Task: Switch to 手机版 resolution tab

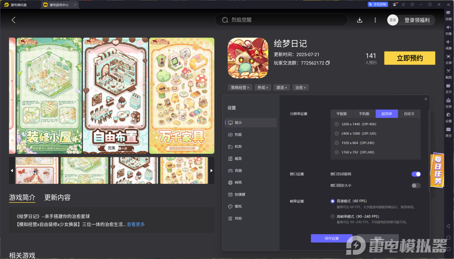Action: (x=364, y=114)
